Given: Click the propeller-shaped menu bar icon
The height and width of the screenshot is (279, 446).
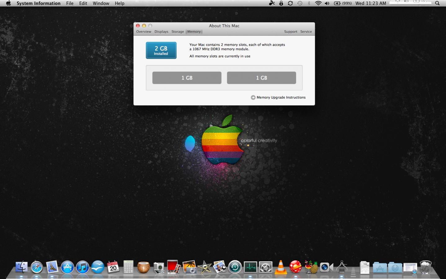Looking at the screenshot, I should pos(272,3).
